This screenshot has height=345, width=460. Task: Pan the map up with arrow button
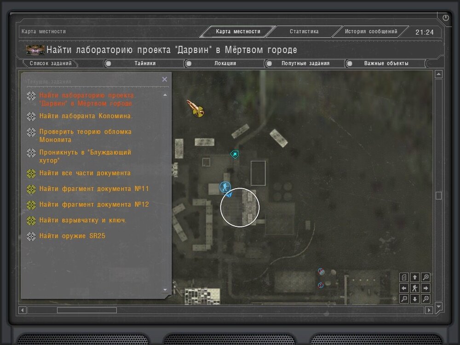[x=415, y=277]
